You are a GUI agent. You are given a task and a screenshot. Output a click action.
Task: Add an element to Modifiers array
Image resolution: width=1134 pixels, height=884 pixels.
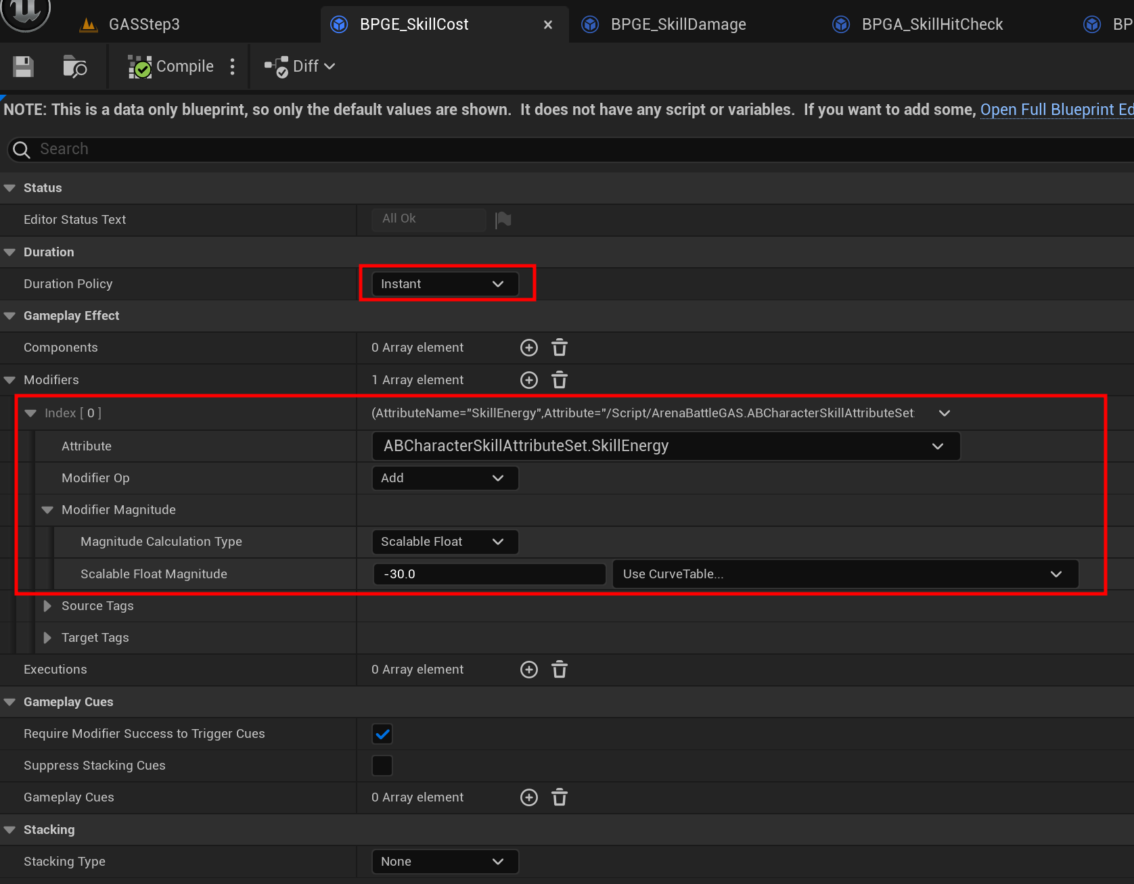tap(529, 380)
